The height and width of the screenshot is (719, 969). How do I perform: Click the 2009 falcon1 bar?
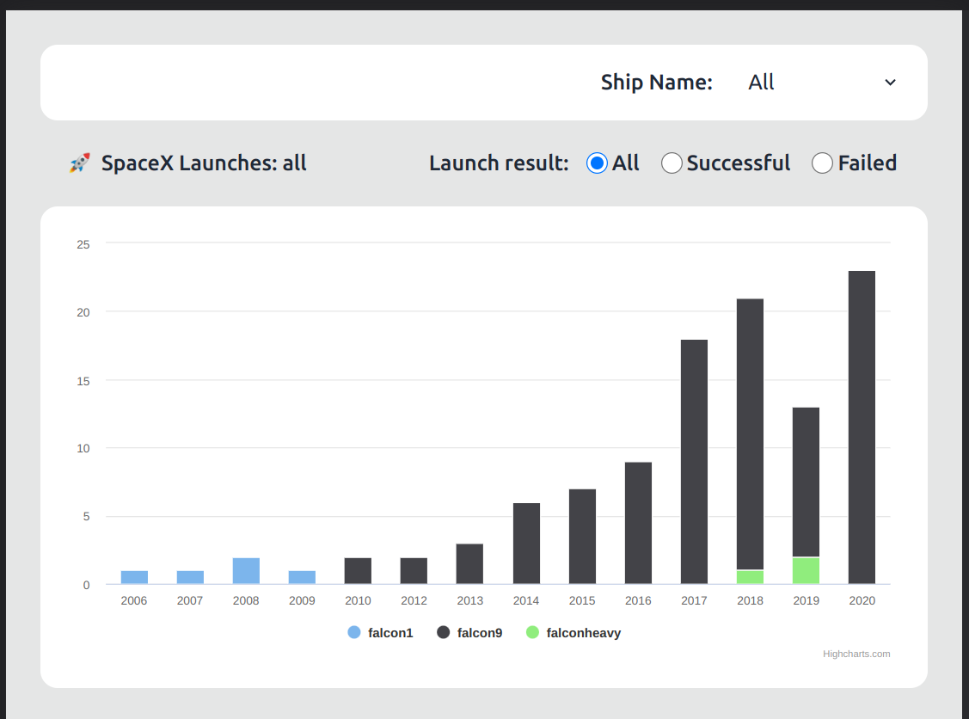[302, 577]
